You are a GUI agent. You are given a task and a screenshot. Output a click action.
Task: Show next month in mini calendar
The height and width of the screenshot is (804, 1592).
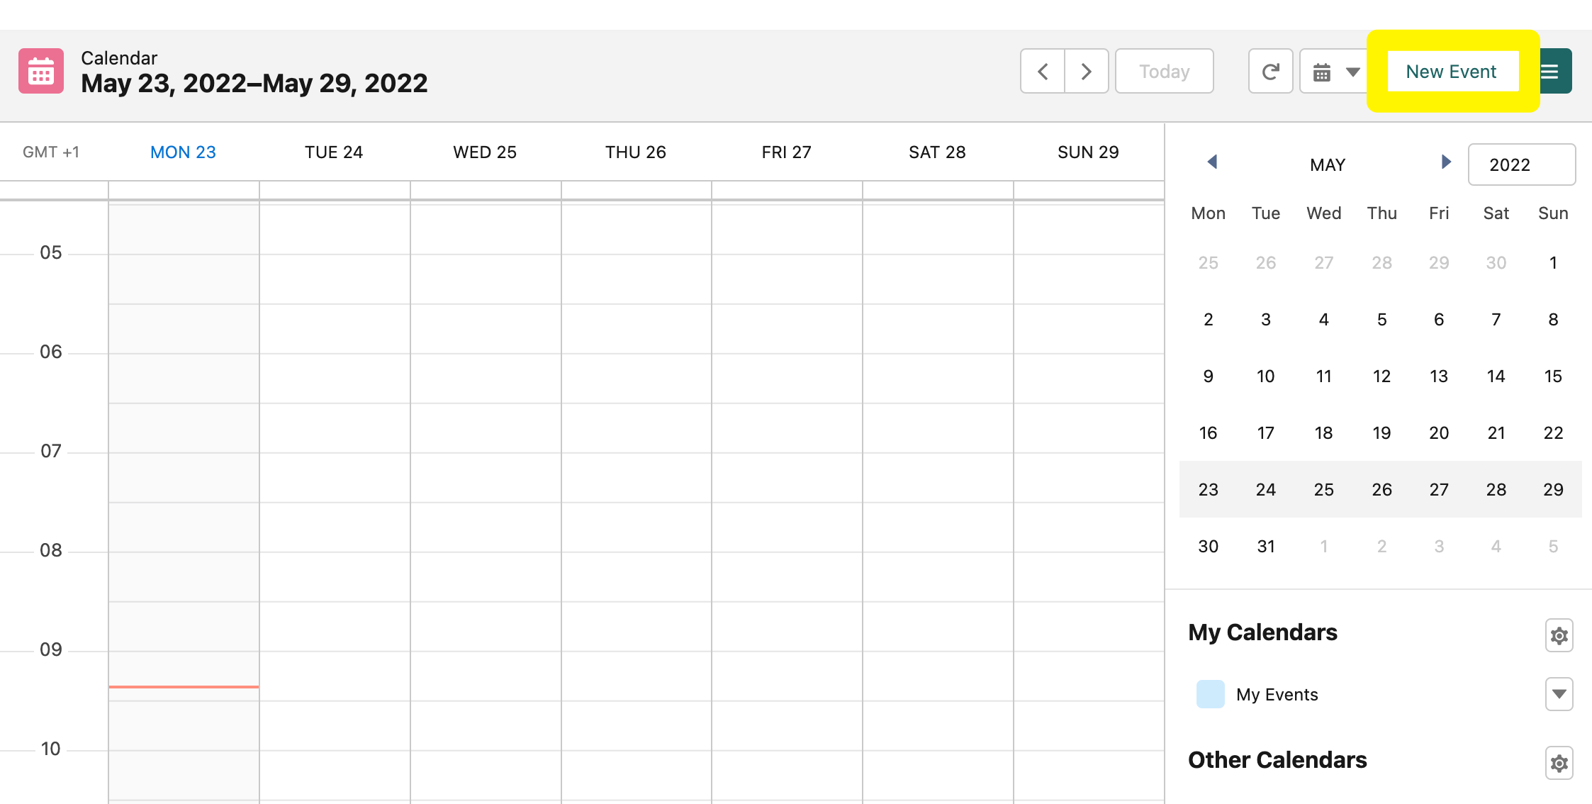pyautogui.click(x=1446, y=162)
